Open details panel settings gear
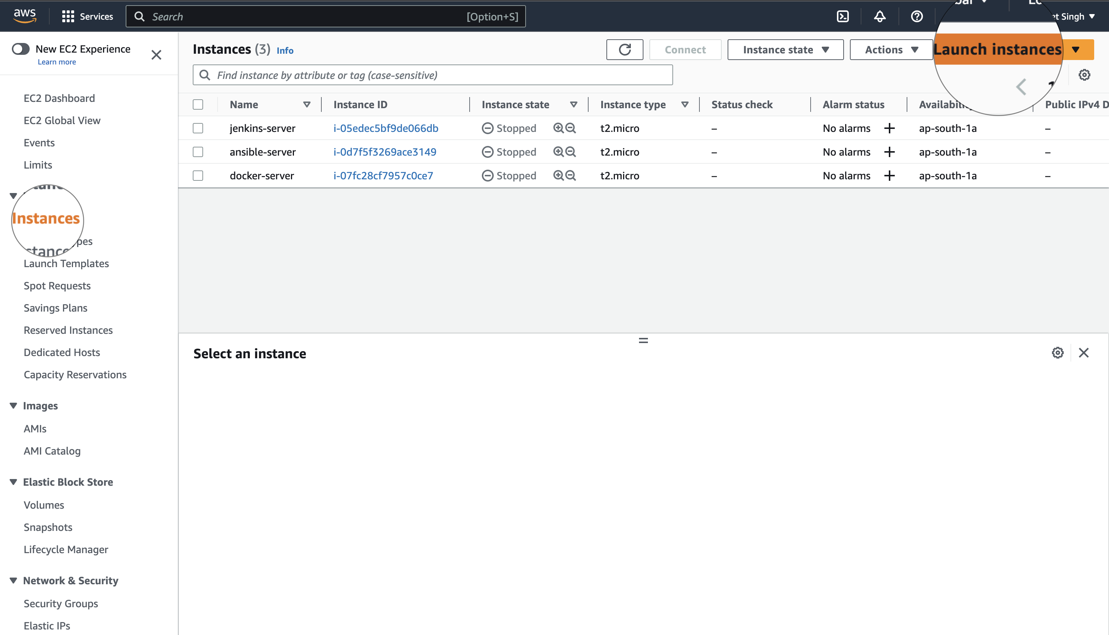Screen dimensions: 1109x635 pyautogui.click(x=1057, y=353)
